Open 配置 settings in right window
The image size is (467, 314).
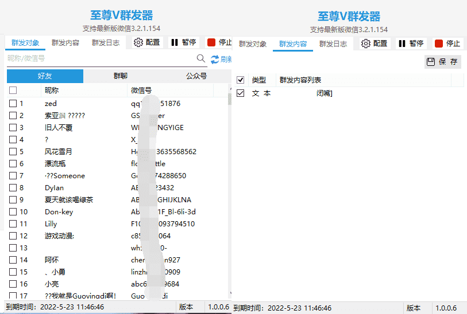point(375,44)
